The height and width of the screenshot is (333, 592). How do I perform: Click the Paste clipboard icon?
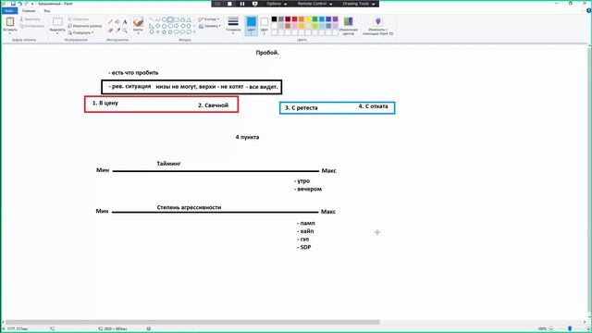click(10, 21)
